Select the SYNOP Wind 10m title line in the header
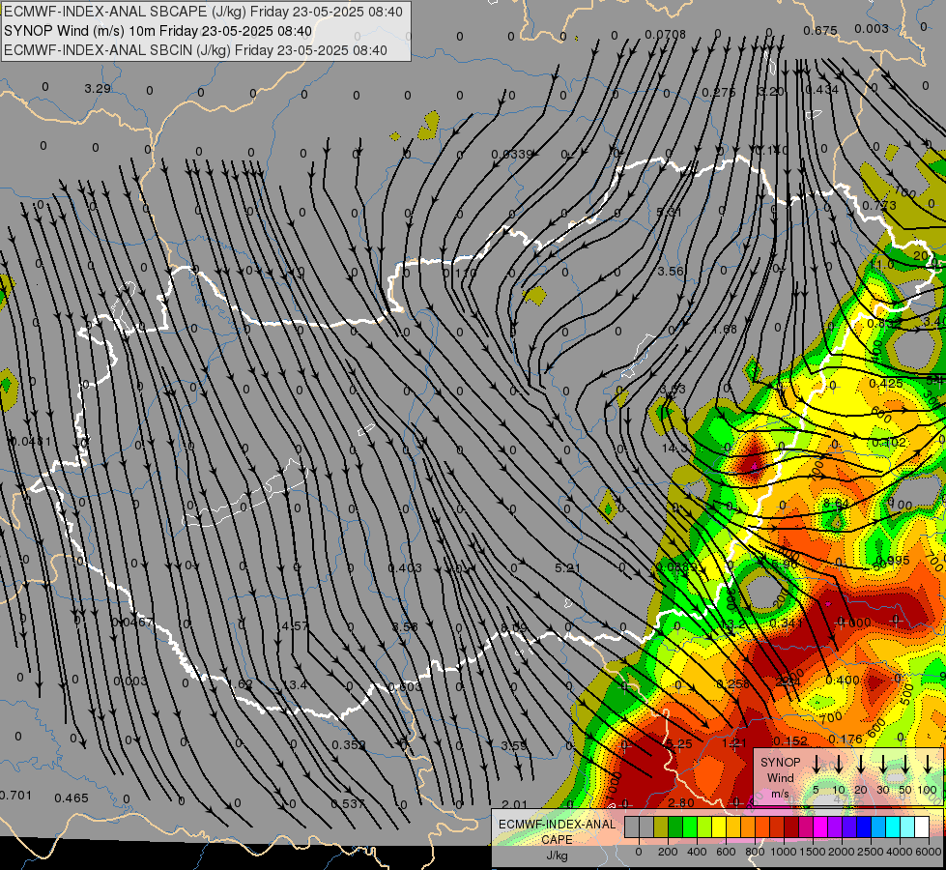946x870 pixels. click(158, 31)
